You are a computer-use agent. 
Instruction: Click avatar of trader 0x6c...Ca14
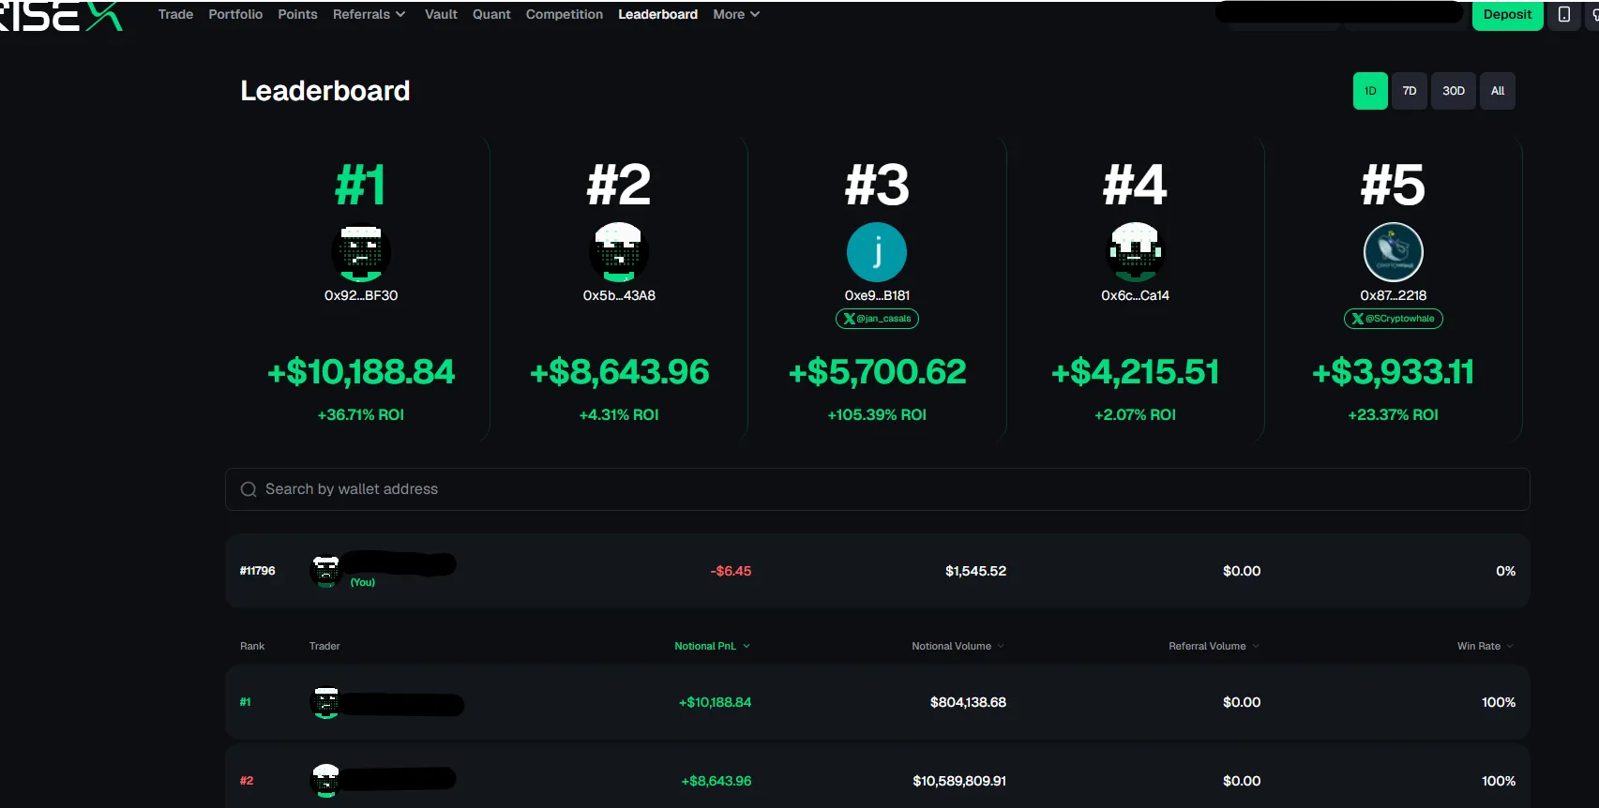[x=1135, y=252]
